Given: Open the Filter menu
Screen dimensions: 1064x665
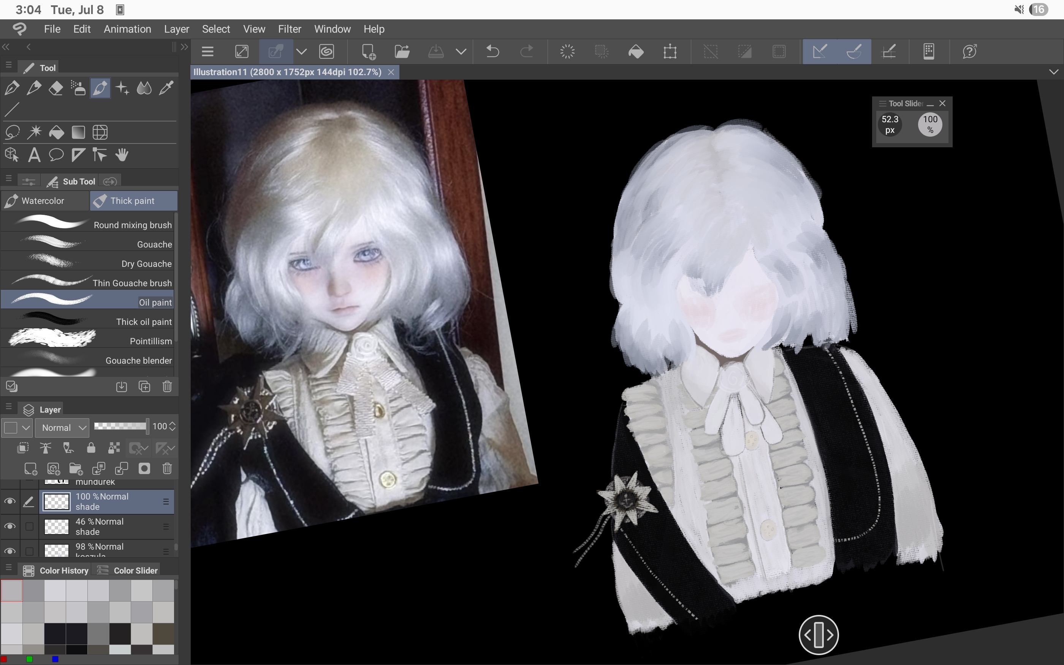Looking at the screenshot, I should [289, 29].
